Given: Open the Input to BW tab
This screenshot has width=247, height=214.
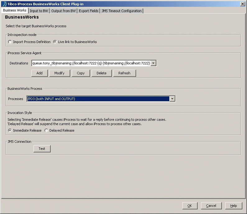Looking at the screenshot, I should coord(39,11).
